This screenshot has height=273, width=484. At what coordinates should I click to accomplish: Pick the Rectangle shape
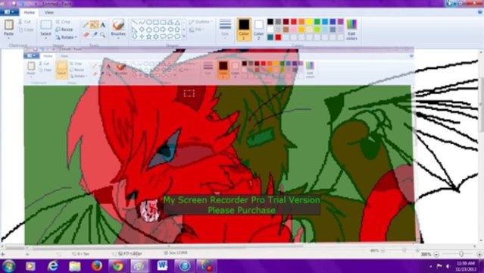click(156, 22)
